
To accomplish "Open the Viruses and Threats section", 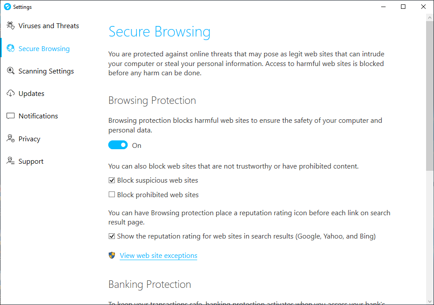I will coord(48,26).
